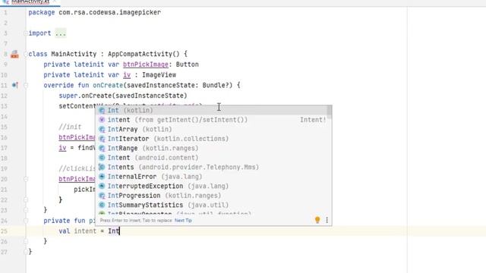Collapse the MainActivity class fold marker

(x=26, y=54)
